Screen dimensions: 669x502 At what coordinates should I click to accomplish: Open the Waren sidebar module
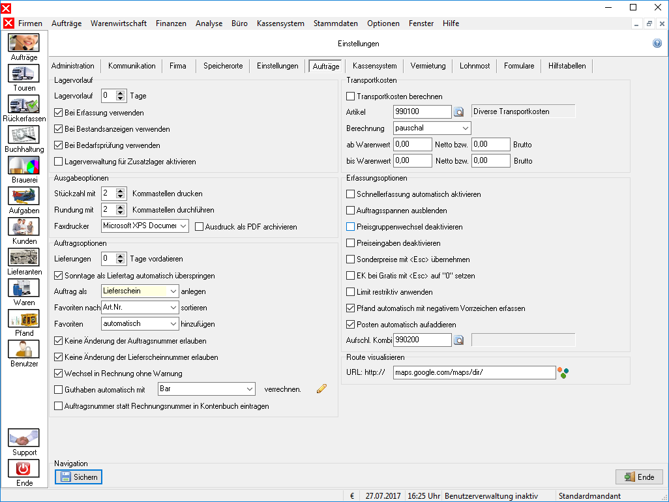tap(24, 288)
